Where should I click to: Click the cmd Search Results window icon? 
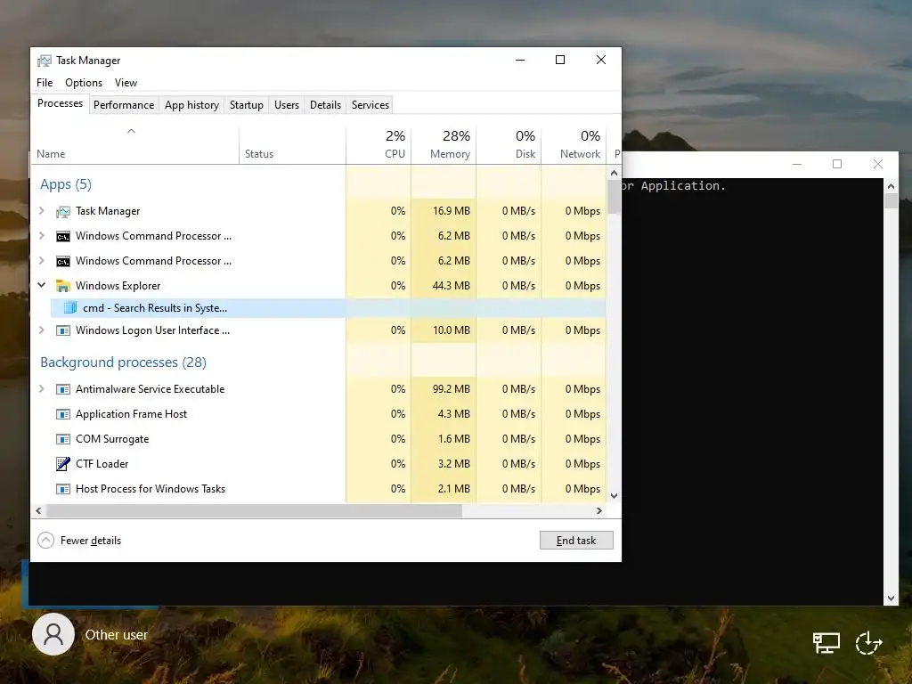point(70,307)
